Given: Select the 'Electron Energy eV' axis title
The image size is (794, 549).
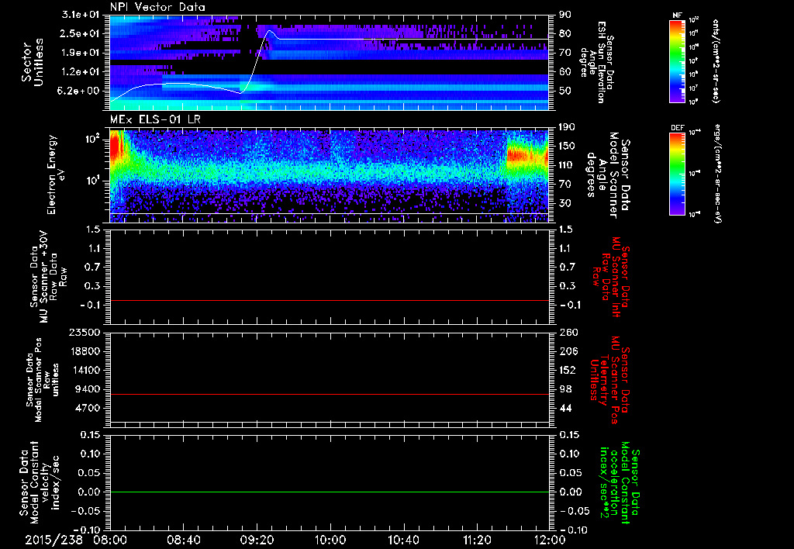Looking at the screenshot, I should point(56,174).
